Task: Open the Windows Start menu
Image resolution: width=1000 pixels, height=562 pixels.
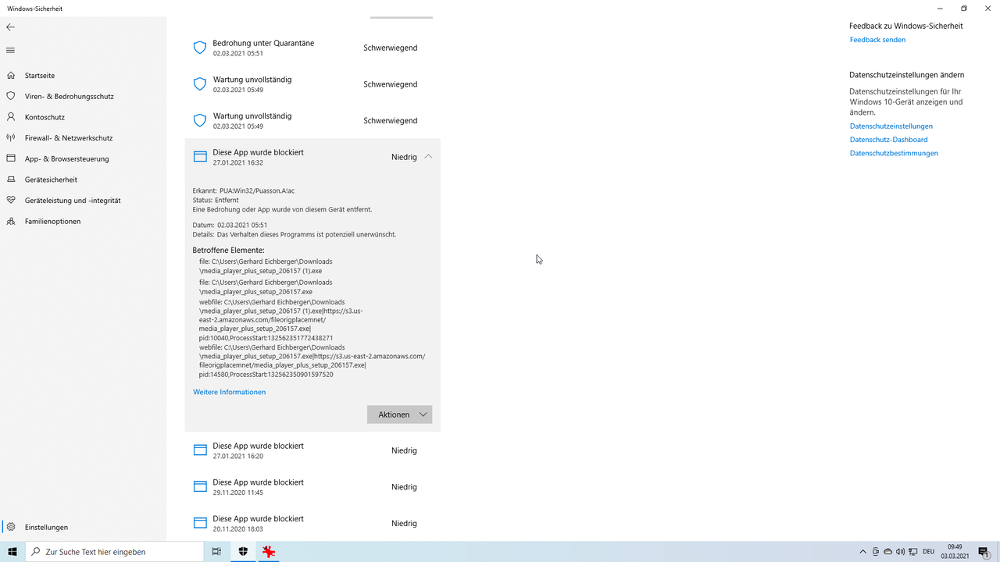Action: pyautogui.click(x=12, y=552)
